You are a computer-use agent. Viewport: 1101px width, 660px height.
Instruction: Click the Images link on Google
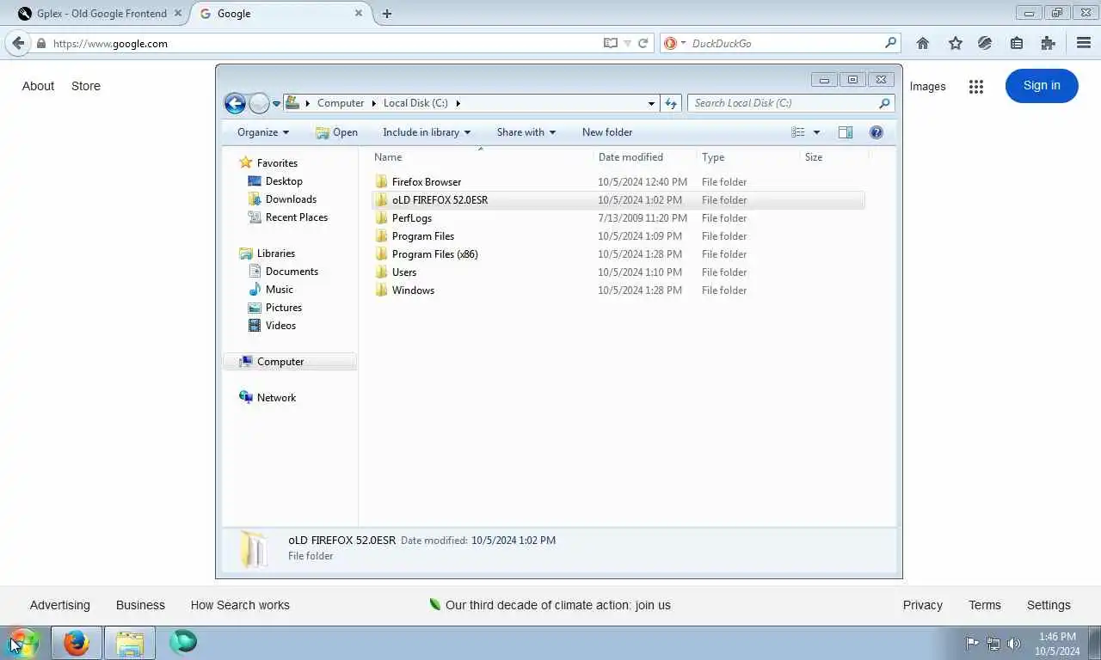pyautogui.click(x=927, y=87)
